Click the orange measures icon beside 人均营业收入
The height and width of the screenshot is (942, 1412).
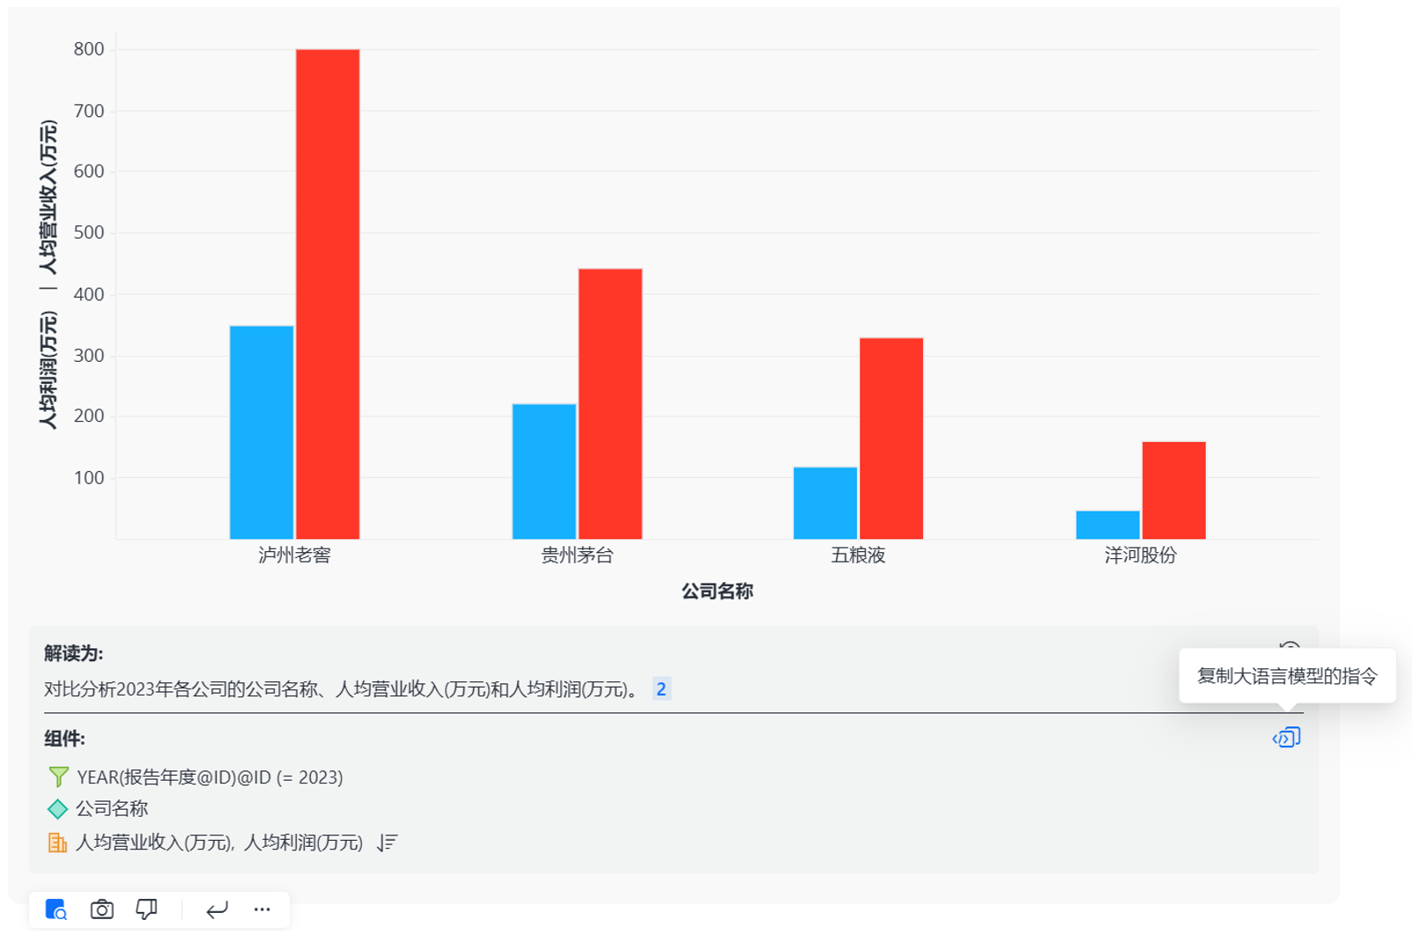[x=56, y=843]
